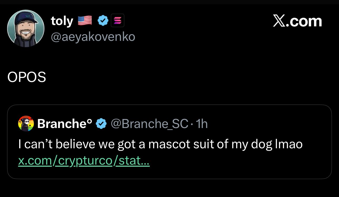
Task: Open the Solana affiliation badge
Action: pos(117,21)
